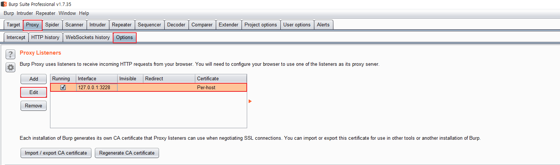Image resolution: width=560 pixels, height=165 pixels.
Task: Open the Project options tab
Action: pyautogui.click(x=261, y=25)
